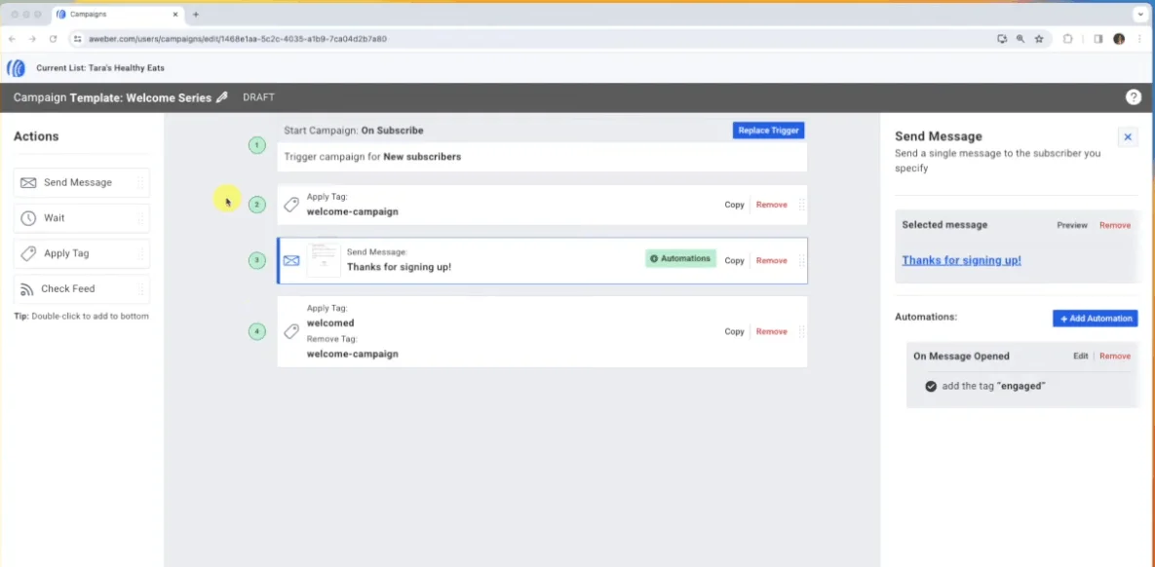Image resolution: width=1155 pixels, height=567 pixels.
Task: Remove the selected message in side panel
Action: coord(1114,225)
